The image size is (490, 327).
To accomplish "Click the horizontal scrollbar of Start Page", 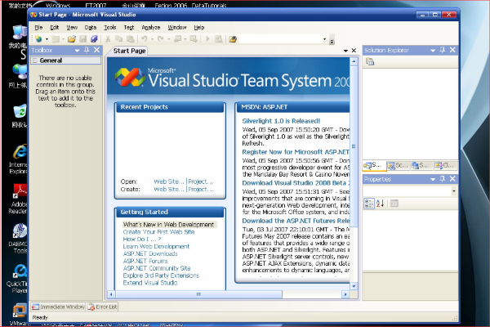I will [x=198, y=294].
